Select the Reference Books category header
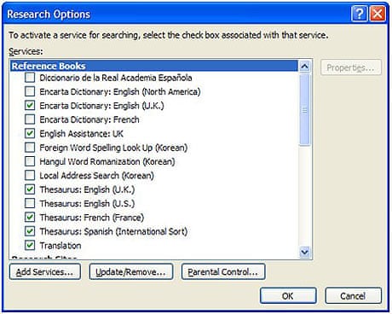The height and width of the screenshot is (314, 392). click(x=154, y=66)
